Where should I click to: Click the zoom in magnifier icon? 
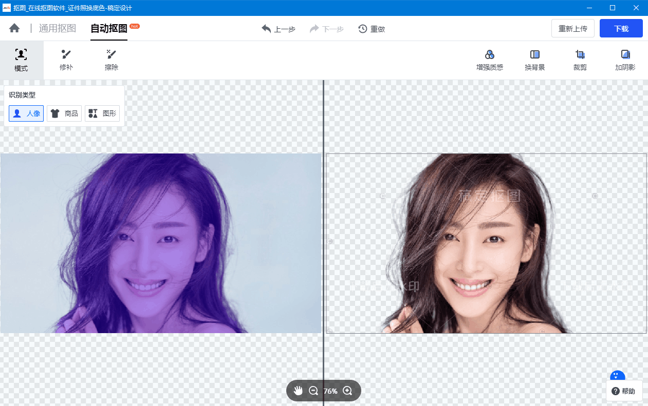point(347,391)
